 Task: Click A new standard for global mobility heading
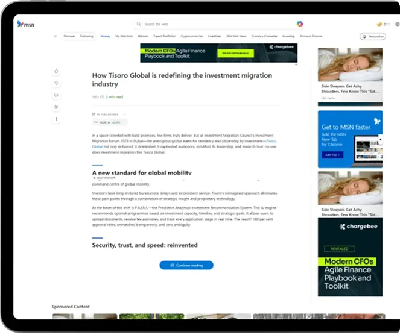pos(142,173)
